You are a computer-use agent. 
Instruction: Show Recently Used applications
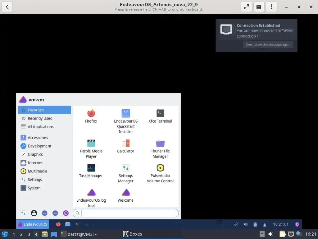44,118
